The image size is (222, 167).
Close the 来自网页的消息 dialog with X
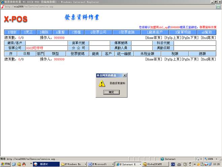click(x=125, y=75)
